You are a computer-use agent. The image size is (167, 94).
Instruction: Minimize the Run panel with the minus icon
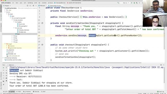point(164,65)
